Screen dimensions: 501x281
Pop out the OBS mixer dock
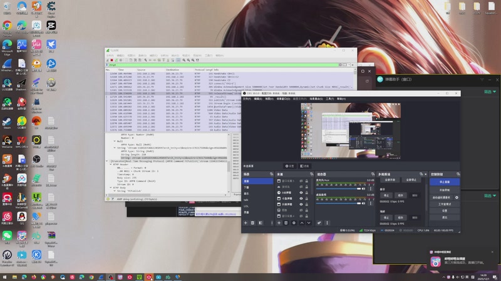click(373, 174)
